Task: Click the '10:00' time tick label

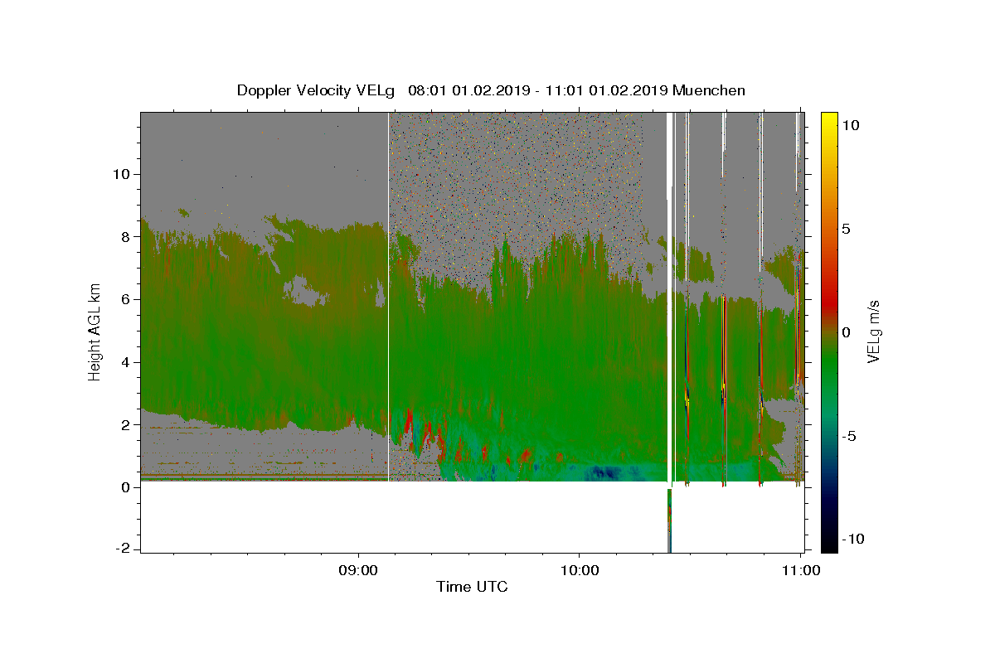Action: click(x=579, y=570)
